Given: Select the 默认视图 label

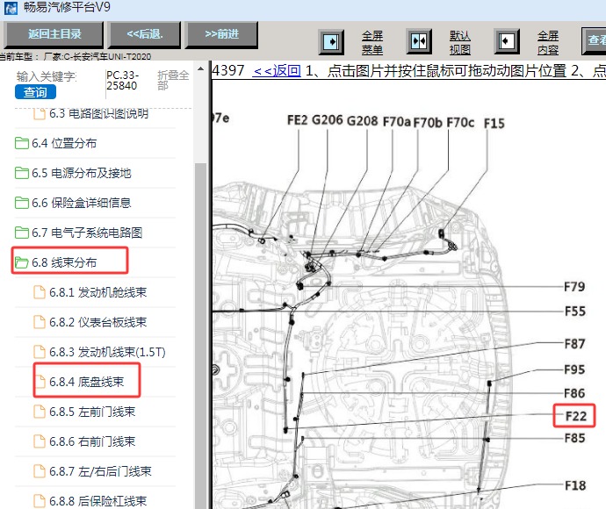Looking at the screenshot, I should tap(460, 42).
